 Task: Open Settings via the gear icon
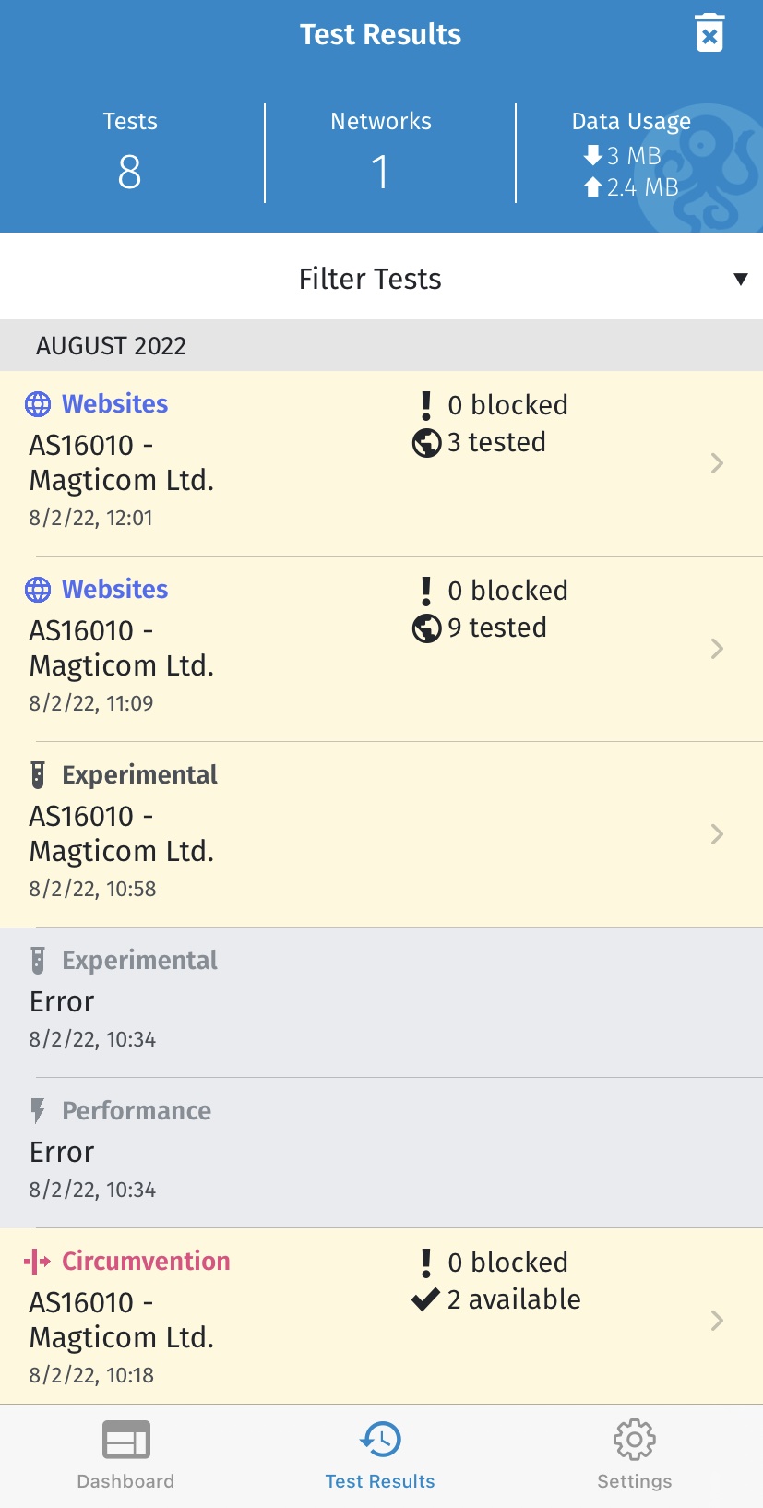tap(634, 1440)
